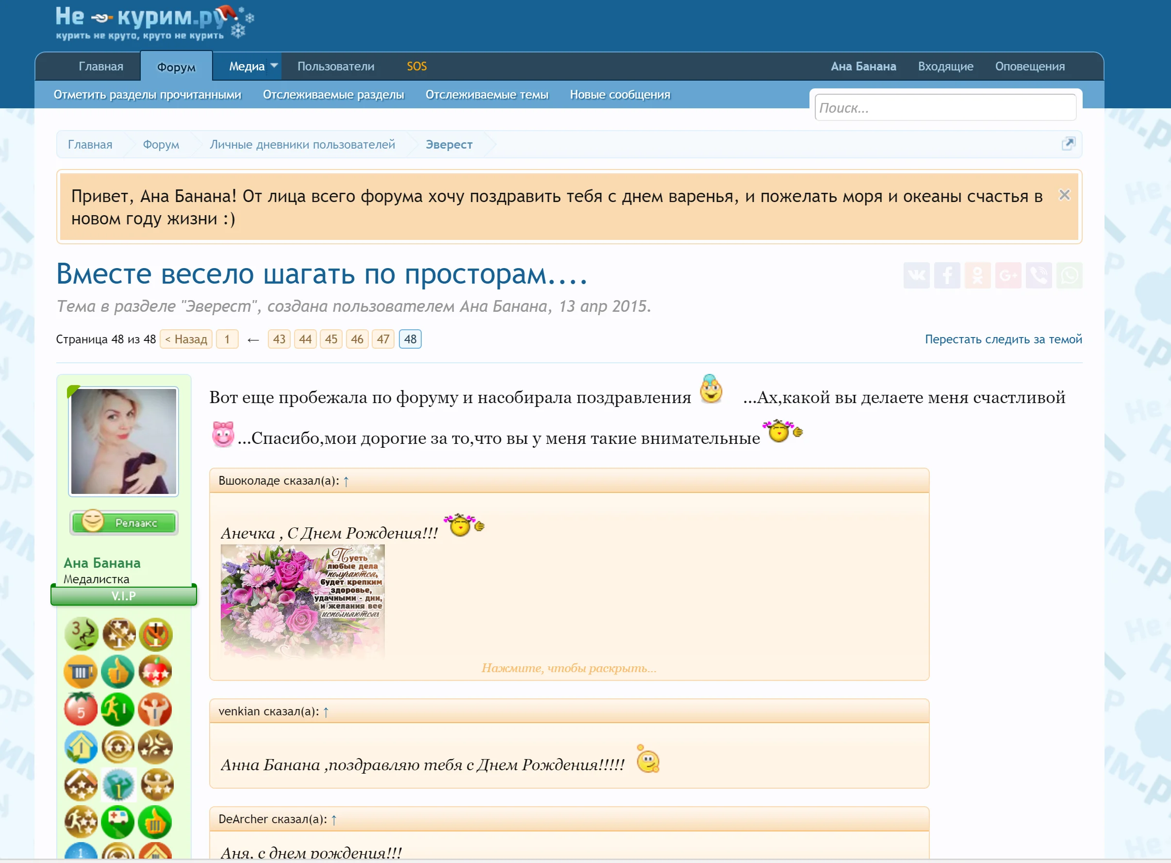Click the tomato badge numbered 5
The image size is (1171, 863).
pos(81,709)
